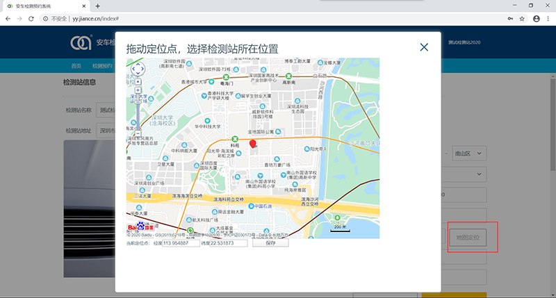
Task: Click the 留学生创业大厦 POI icon
Action: [238, 96]
